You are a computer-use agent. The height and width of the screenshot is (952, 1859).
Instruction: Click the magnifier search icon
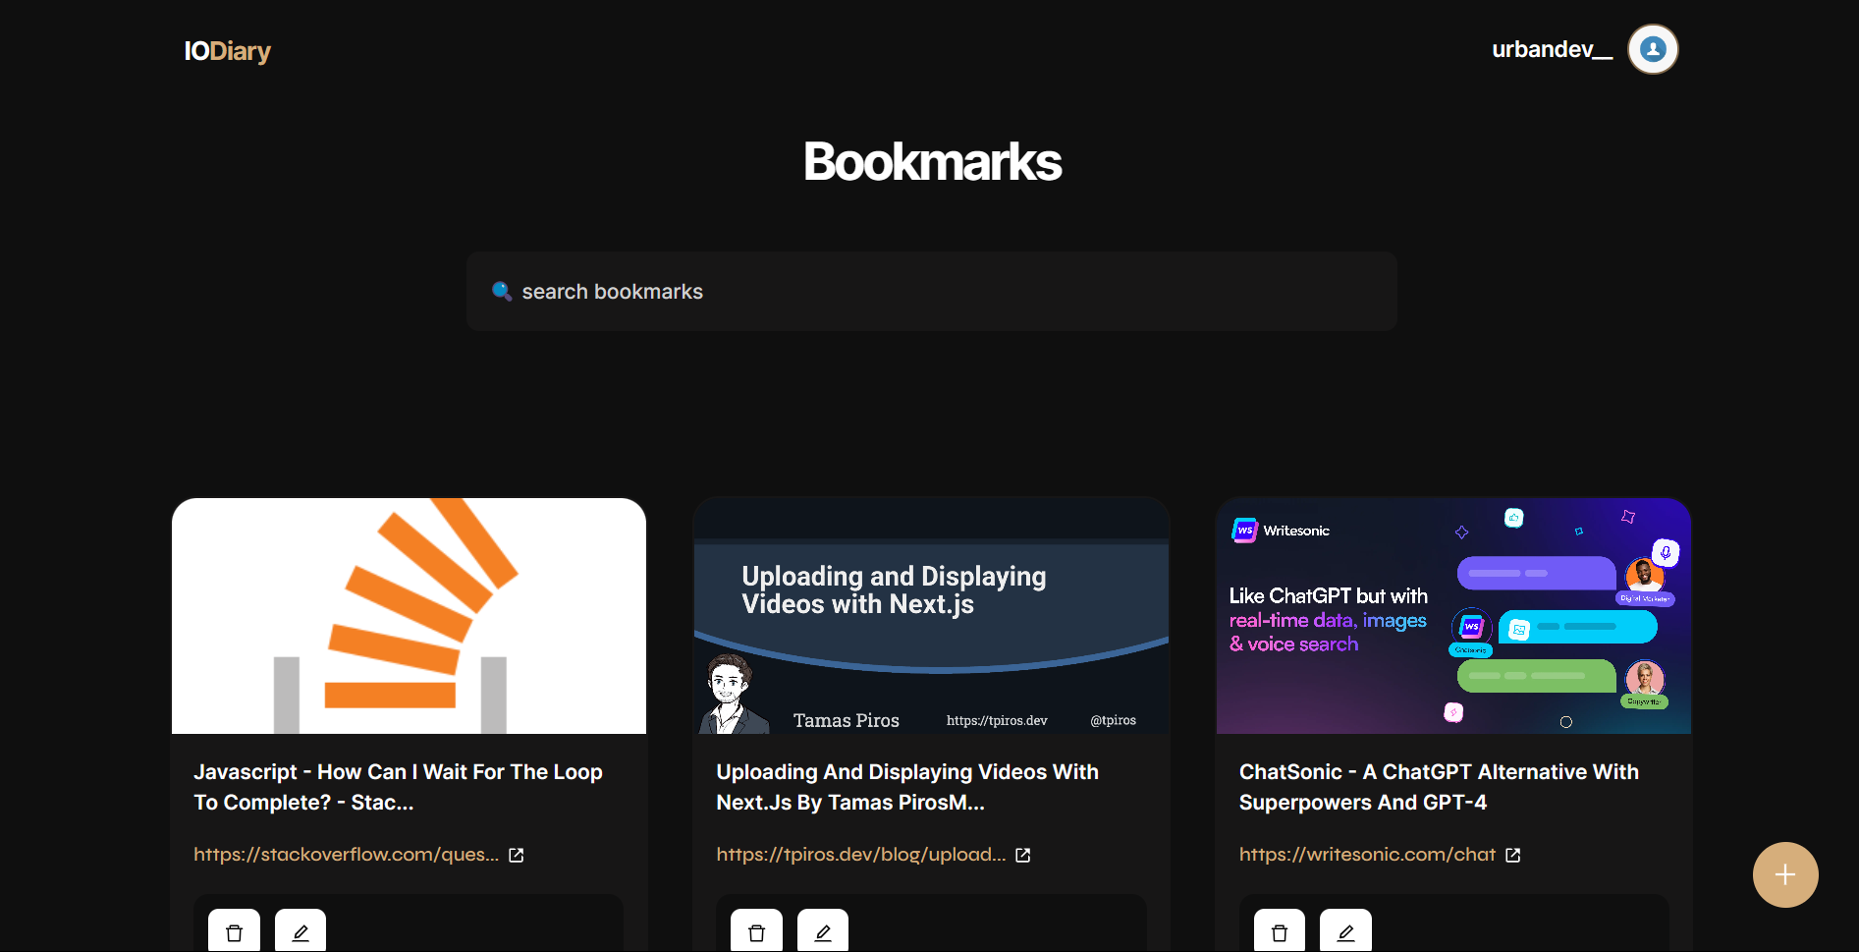502,291
